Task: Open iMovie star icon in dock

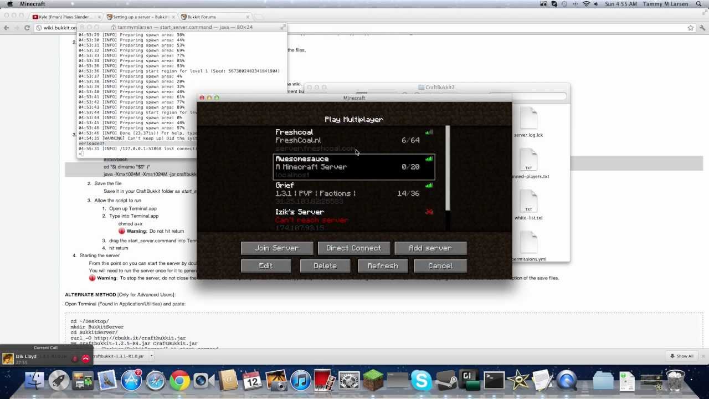Action: [518, 381]
